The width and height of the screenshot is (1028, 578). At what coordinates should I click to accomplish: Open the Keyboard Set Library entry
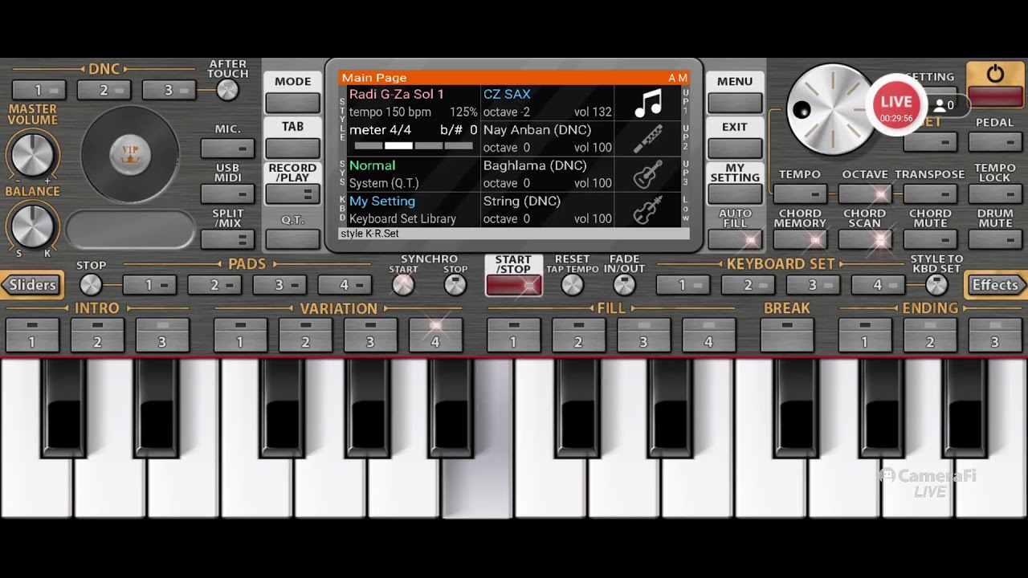402,218
